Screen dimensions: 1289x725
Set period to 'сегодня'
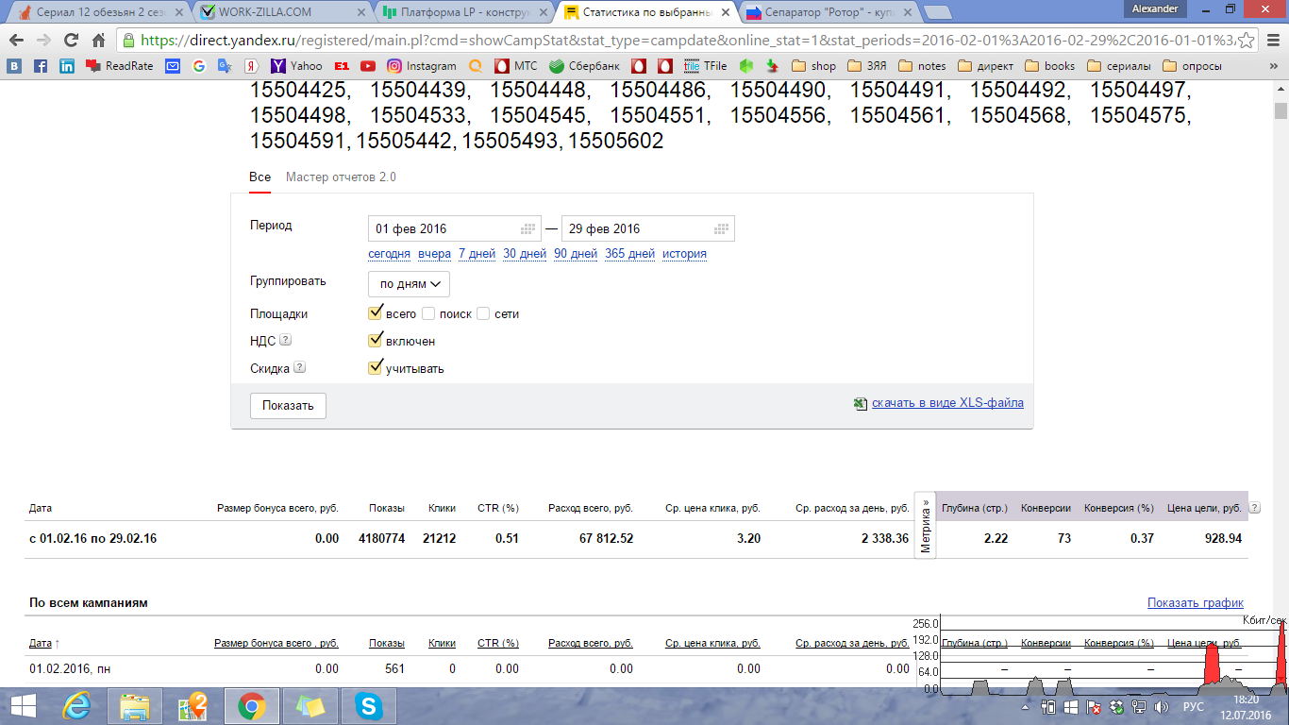tap(389, 254)
